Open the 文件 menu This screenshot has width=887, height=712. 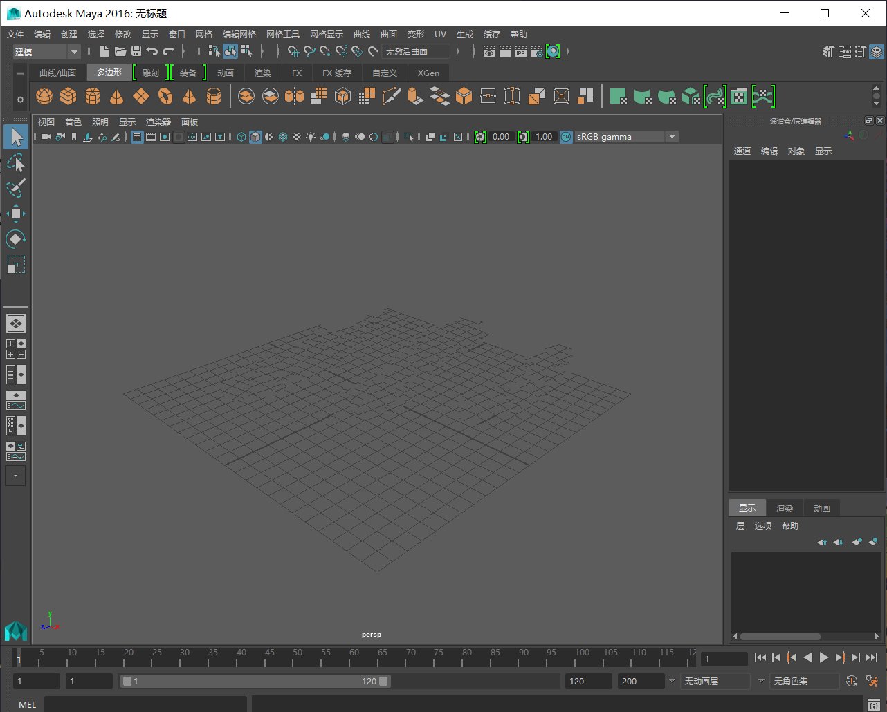click(x=15, y=34)
